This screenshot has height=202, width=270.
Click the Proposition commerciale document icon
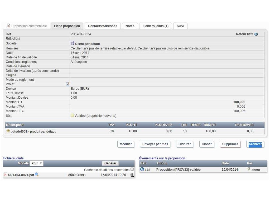(x=9, y=26)
